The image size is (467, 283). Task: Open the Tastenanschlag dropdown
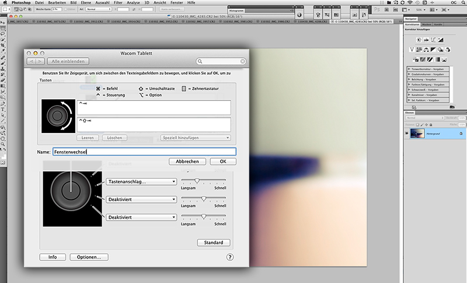[x=141, y=181]
